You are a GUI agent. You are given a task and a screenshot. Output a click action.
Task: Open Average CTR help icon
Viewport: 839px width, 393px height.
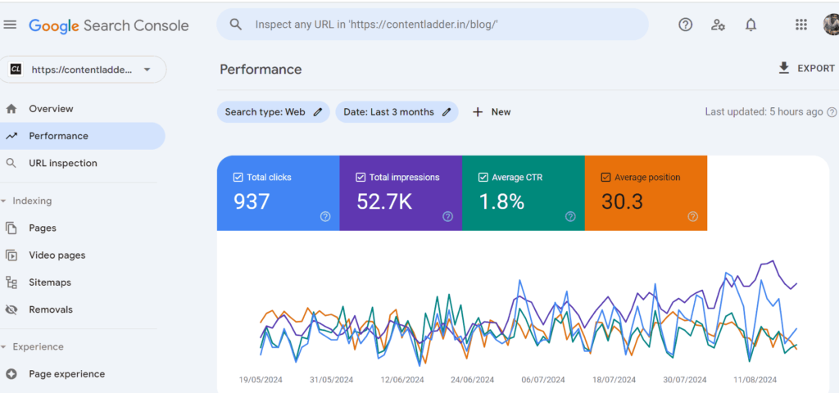coord(570,216)
